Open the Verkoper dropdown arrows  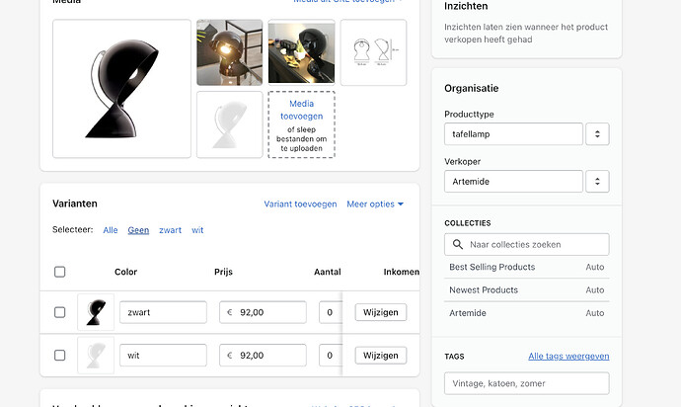(x=597, y=182)
